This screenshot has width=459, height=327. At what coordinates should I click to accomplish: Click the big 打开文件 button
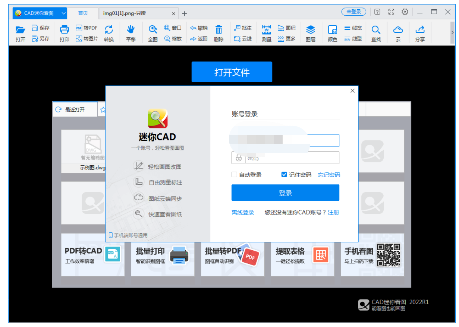[x=232, y=72]
